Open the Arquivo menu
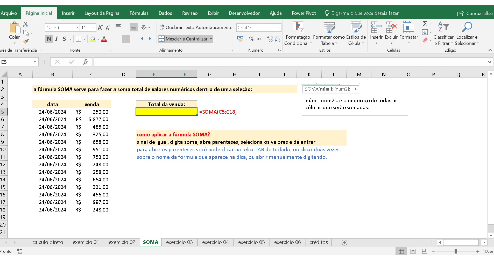The height and width of the screenshot is (260, 494). (9, 13)
